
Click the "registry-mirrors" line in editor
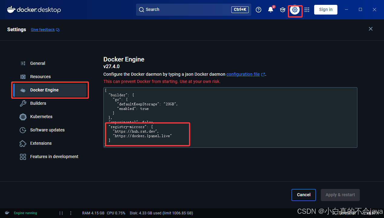(131, 127)
